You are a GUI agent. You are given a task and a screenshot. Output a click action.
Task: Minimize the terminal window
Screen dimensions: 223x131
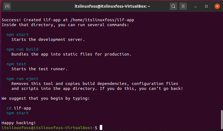(x=195, y=6)
